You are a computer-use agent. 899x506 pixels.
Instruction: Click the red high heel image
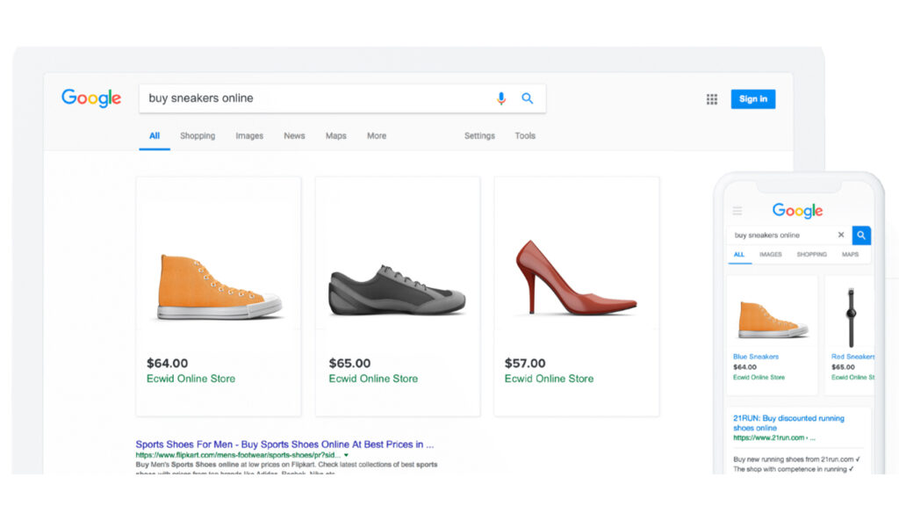coord(576,278)
